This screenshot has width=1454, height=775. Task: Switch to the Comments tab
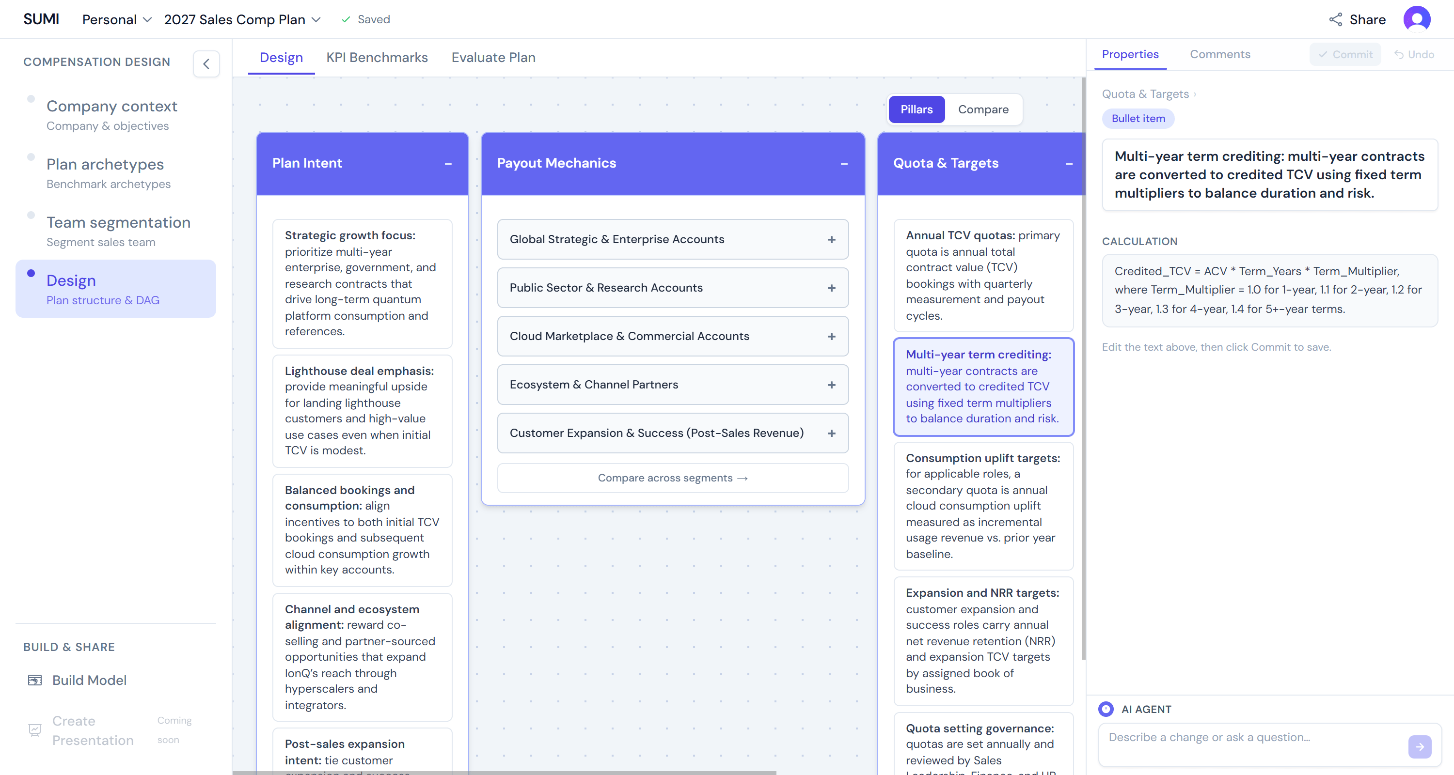[1220, 54]
